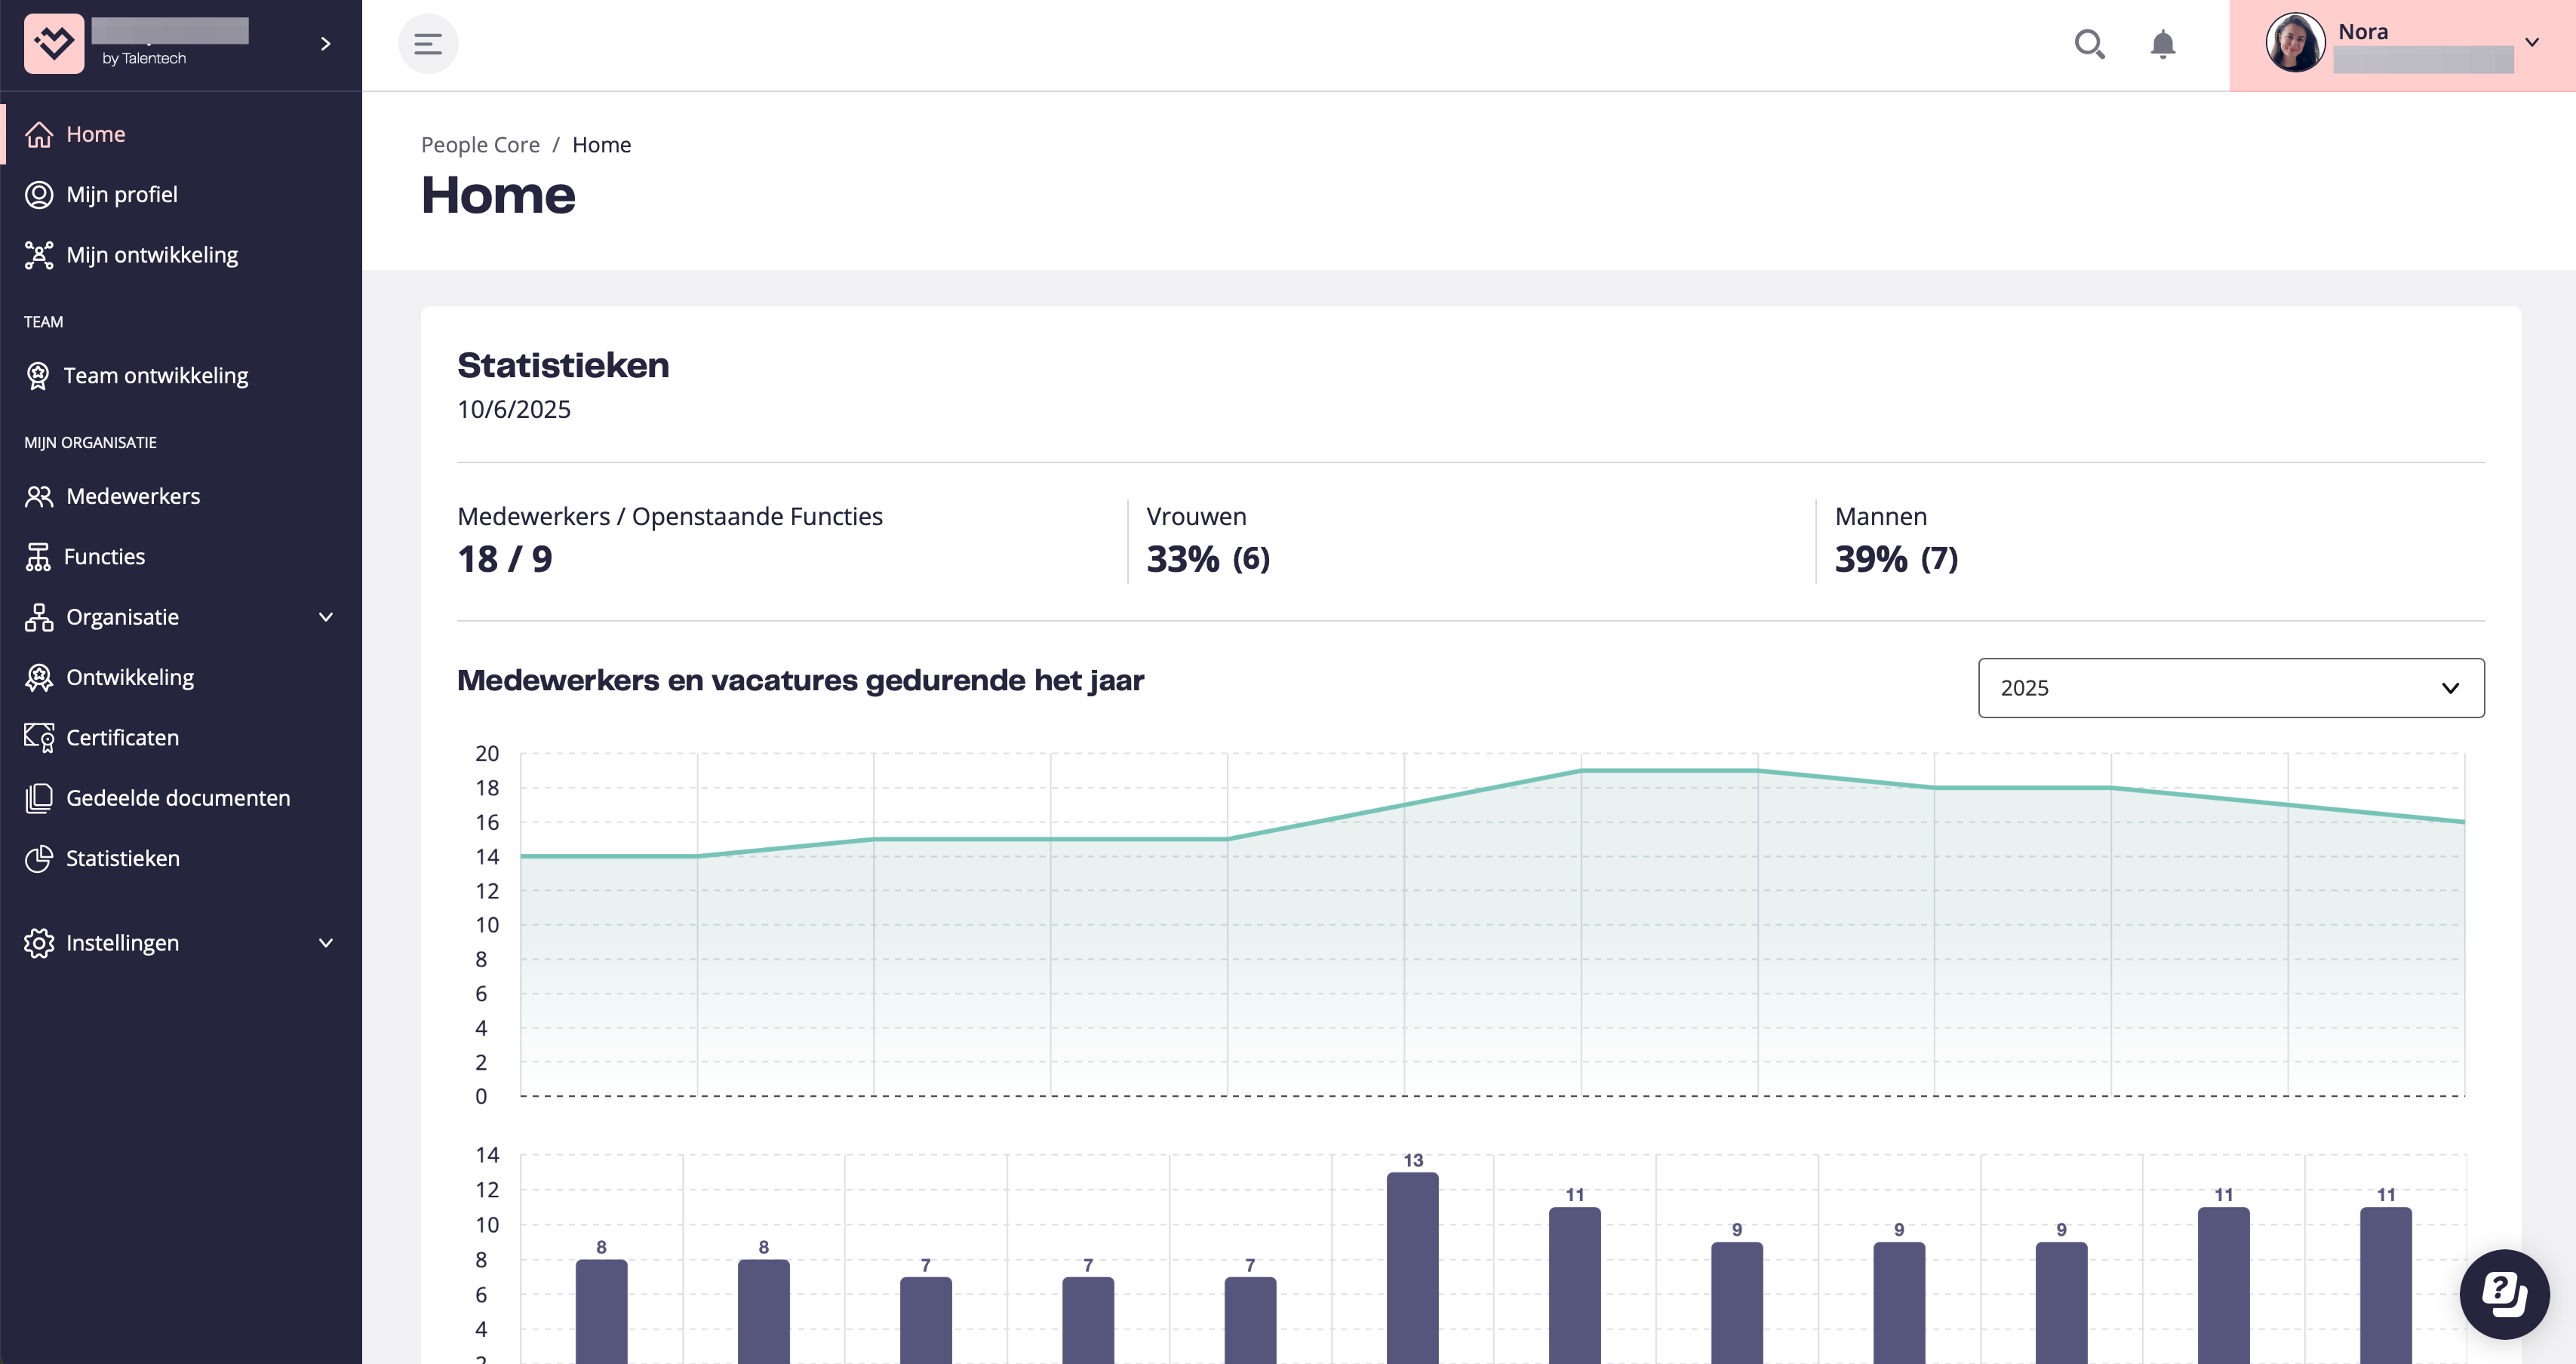Image resolution: width=2576 pixels, height=1364 pixels.
Task: Click the Talentech logo icon
Action: (x=54, y=43)
